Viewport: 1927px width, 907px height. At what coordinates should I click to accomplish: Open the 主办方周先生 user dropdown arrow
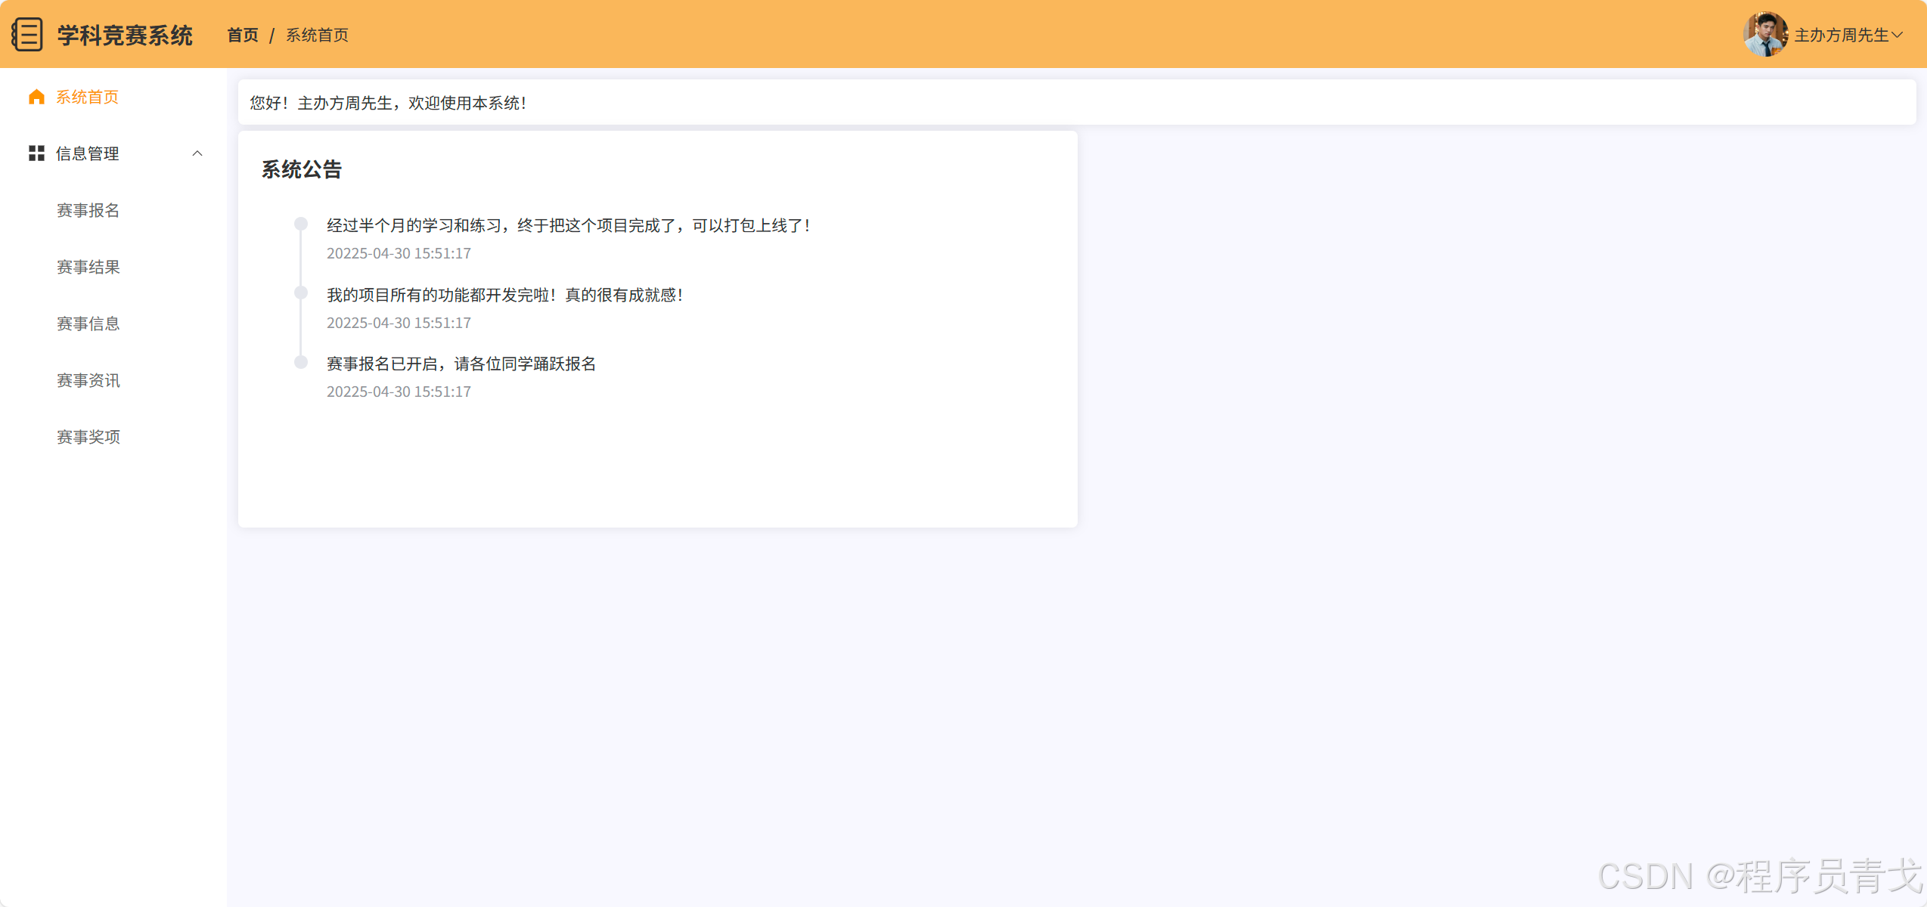point(1897,35)
